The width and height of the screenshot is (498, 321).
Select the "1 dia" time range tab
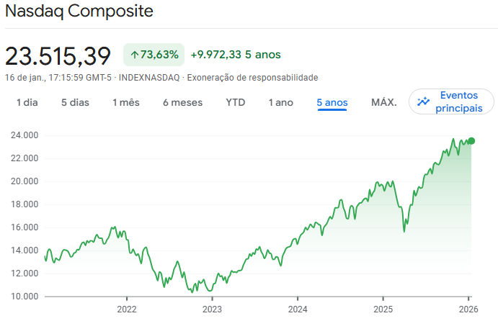27,102
